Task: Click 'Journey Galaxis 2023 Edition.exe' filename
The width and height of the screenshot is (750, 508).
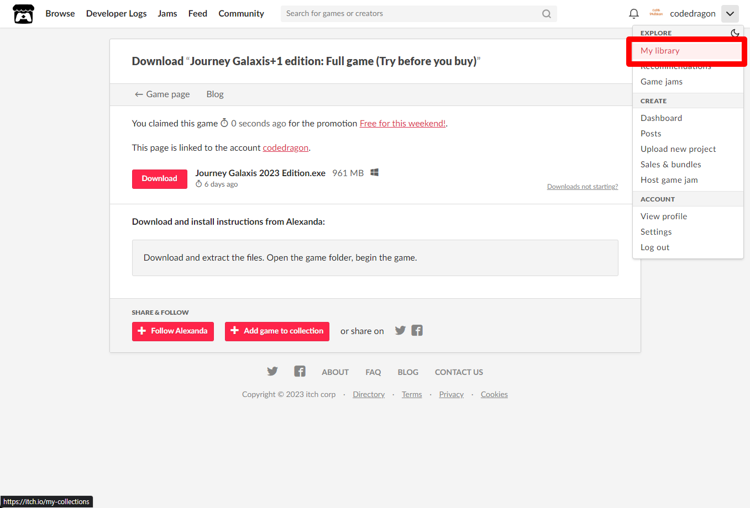Action: click(x=260, y=173)
